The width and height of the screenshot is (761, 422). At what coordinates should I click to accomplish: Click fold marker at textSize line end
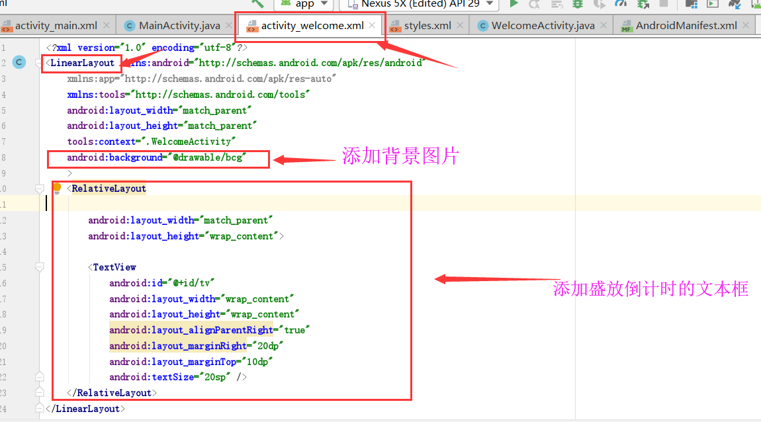point(40,376)
